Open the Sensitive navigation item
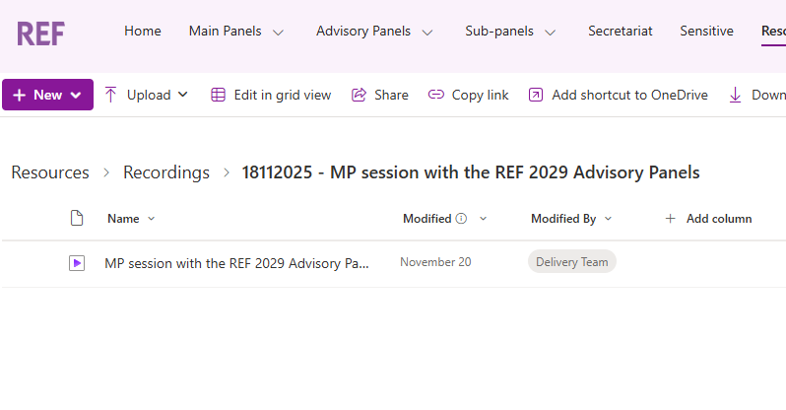Viewport: 786px width, 410px height. click(x=706, y=32)
